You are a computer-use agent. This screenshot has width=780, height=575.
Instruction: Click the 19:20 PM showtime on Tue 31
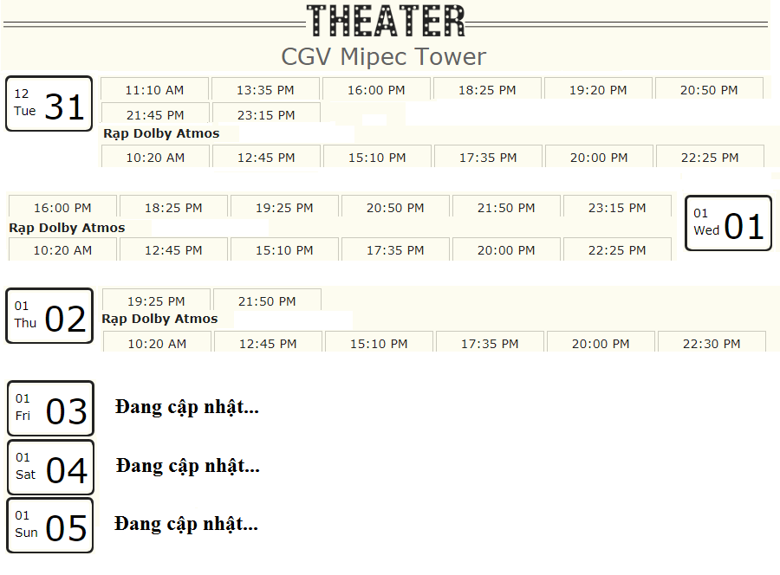[x=598, y=89]
